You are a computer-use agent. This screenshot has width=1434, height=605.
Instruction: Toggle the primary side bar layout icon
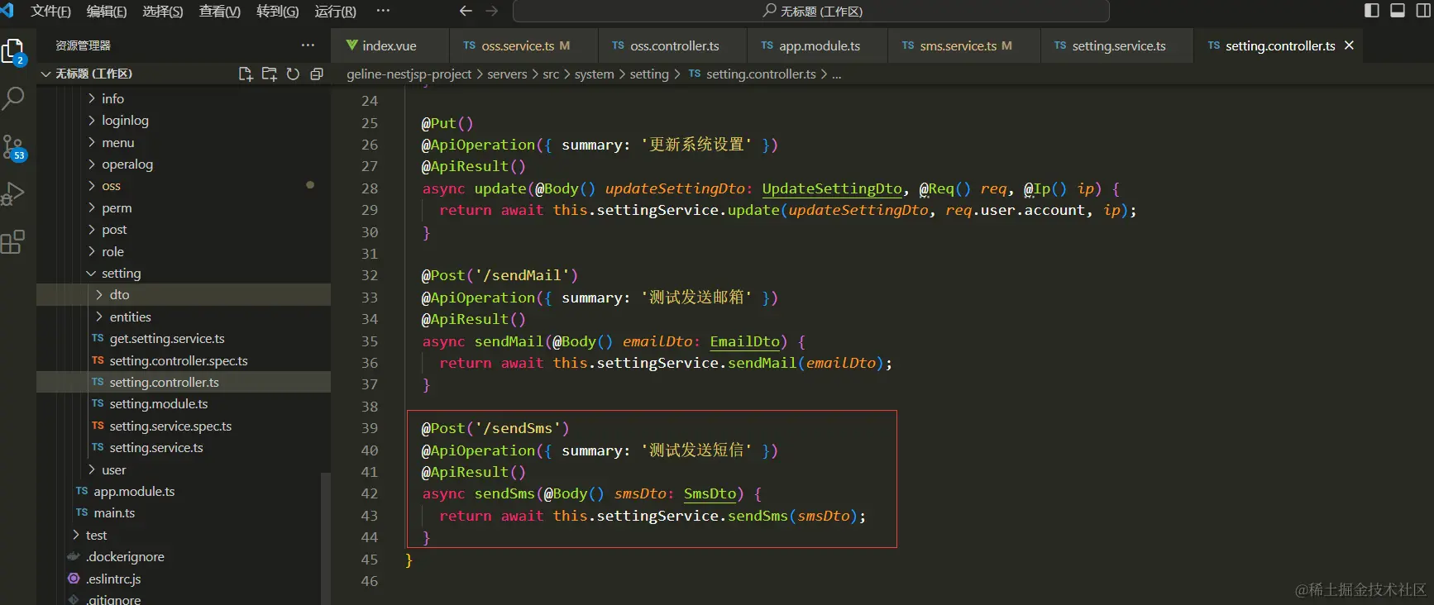coord(1372,11)
